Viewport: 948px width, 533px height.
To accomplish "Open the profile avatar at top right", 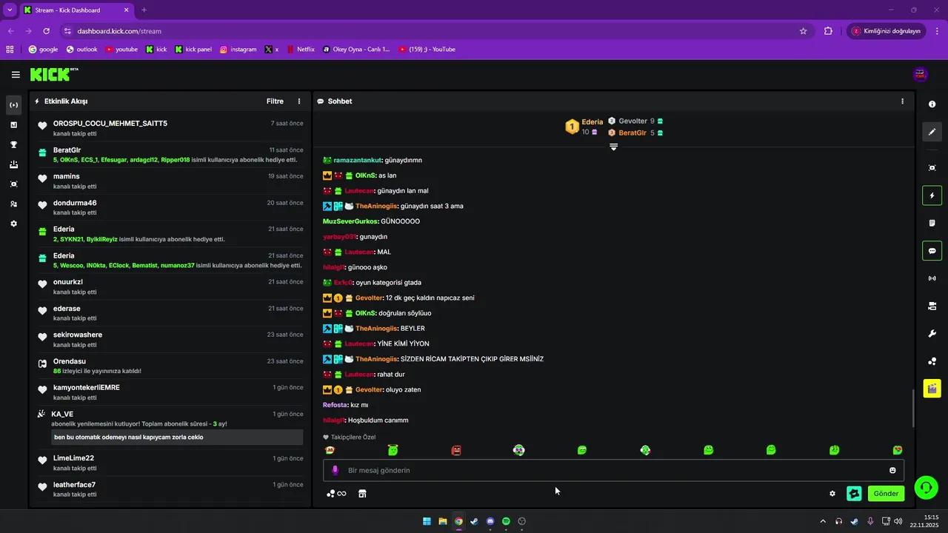I will click(x=921, y=74).
